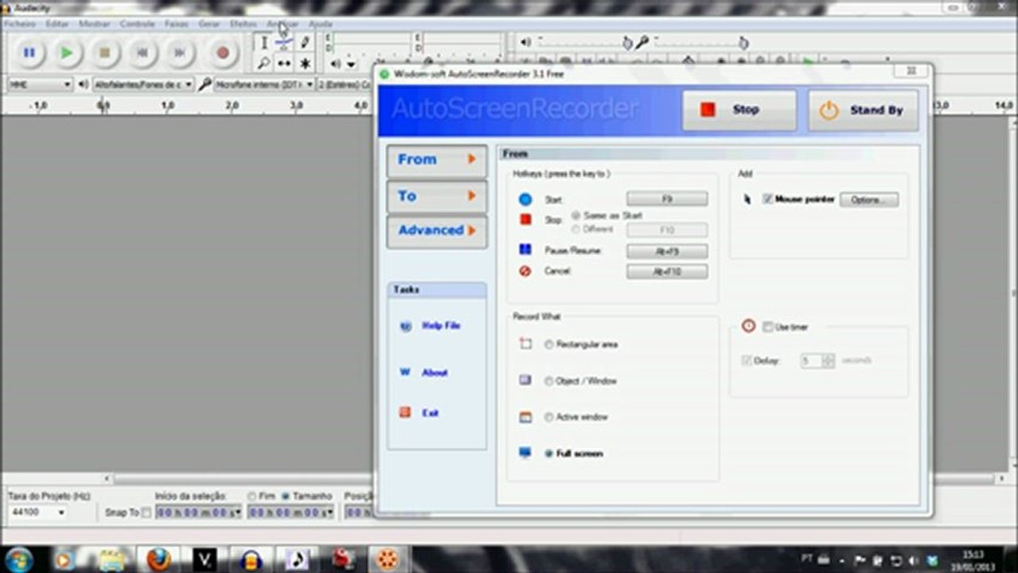
Task: Select Different stop hotkey option
Action: tap(576, 229)
